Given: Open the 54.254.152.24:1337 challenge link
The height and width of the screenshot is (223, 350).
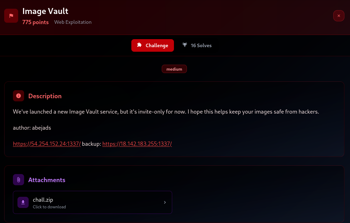Looking at the screenshot, I should tap(47, 144).
